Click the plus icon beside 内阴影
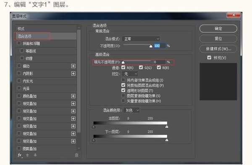252x165 pixels. (73, 73)
